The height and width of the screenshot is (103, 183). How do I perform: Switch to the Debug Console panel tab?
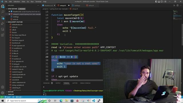tap(85, 83)
